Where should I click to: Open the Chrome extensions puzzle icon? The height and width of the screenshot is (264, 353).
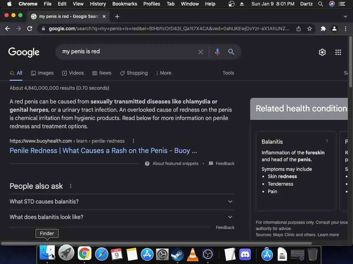pos(323,29)
